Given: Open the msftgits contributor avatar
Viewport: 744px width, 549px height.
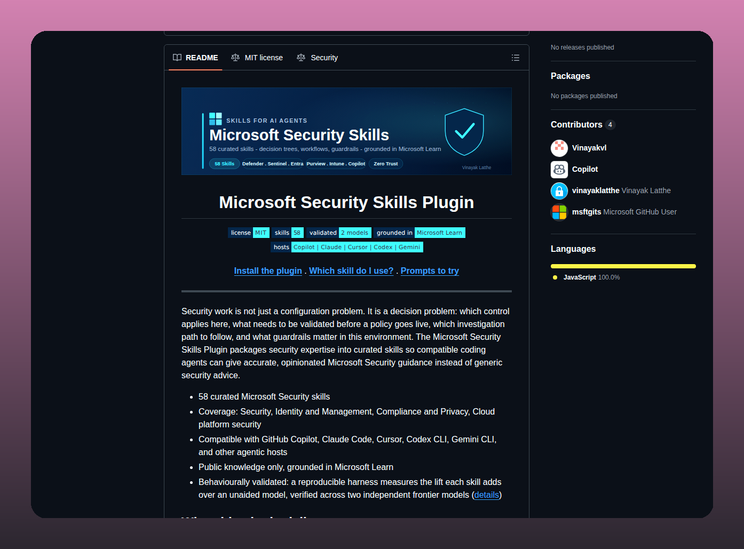Looking at the screenshot, I should tap(559, 212).
